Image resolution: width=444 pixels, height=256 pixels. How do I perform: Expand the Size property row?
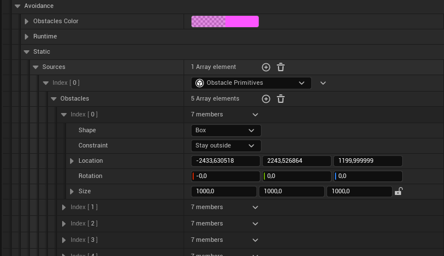(72, 192)
